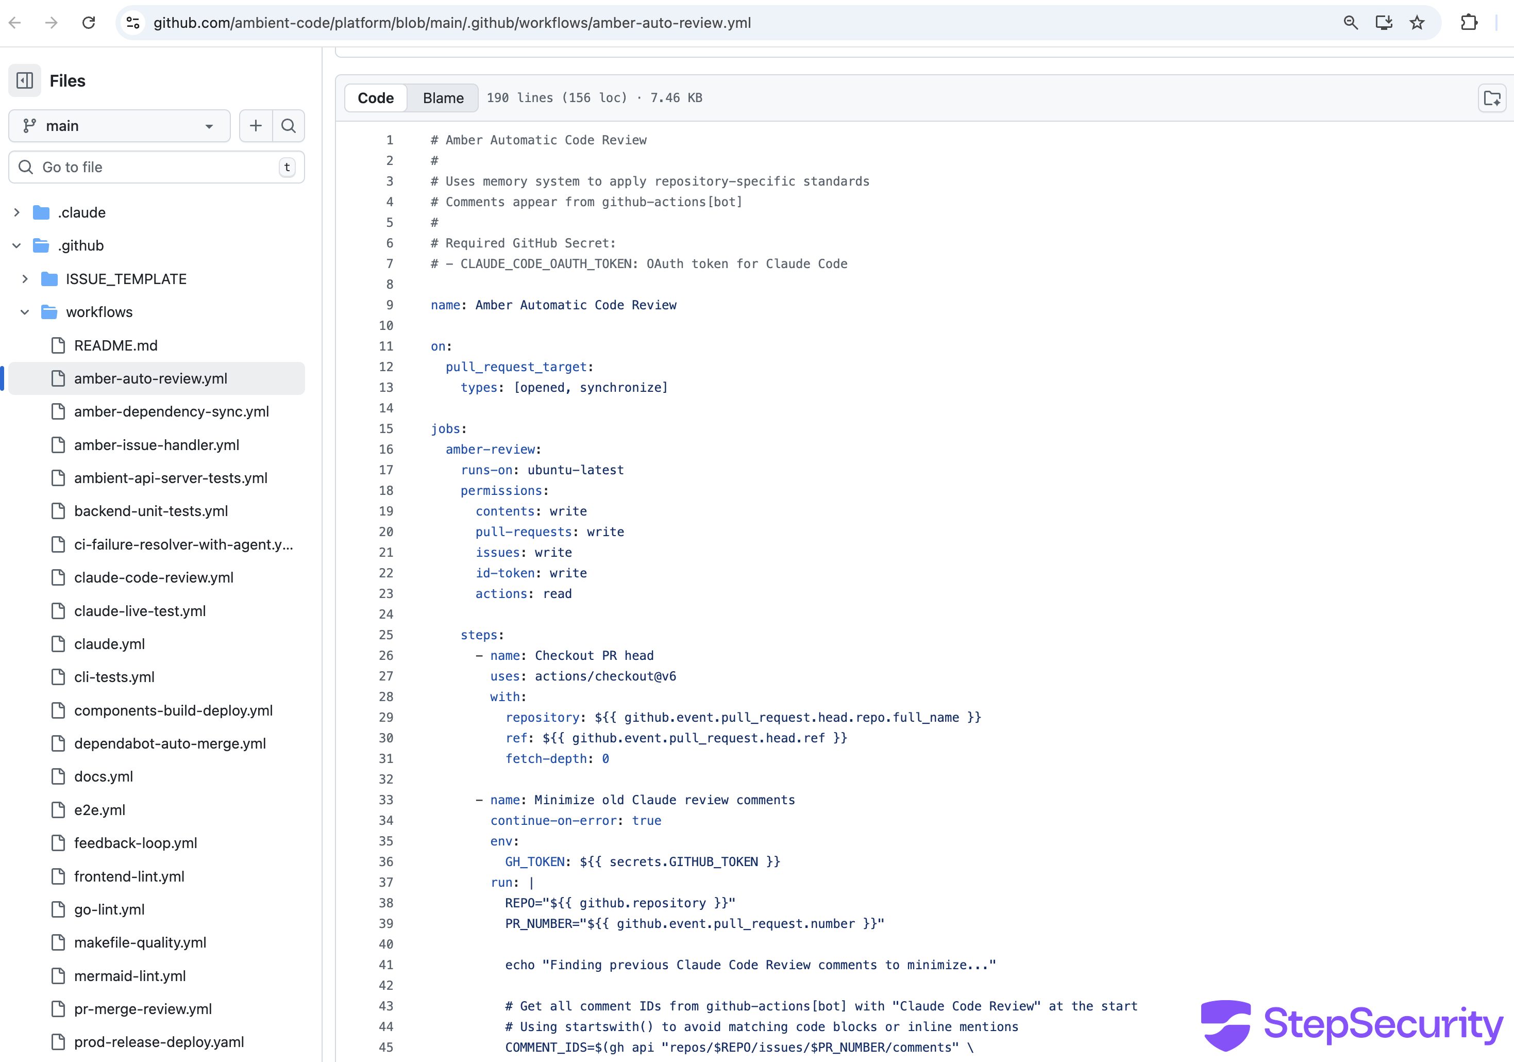
Task: Select the Code tab
Action: 375,98
